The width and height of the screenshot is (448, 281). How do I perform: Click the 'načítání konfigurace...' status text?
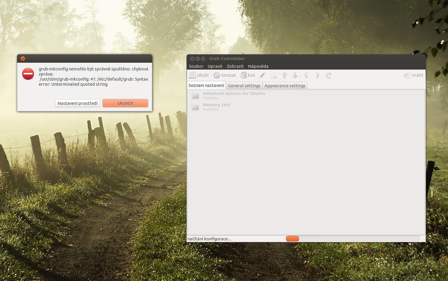(x=209, y=239)
